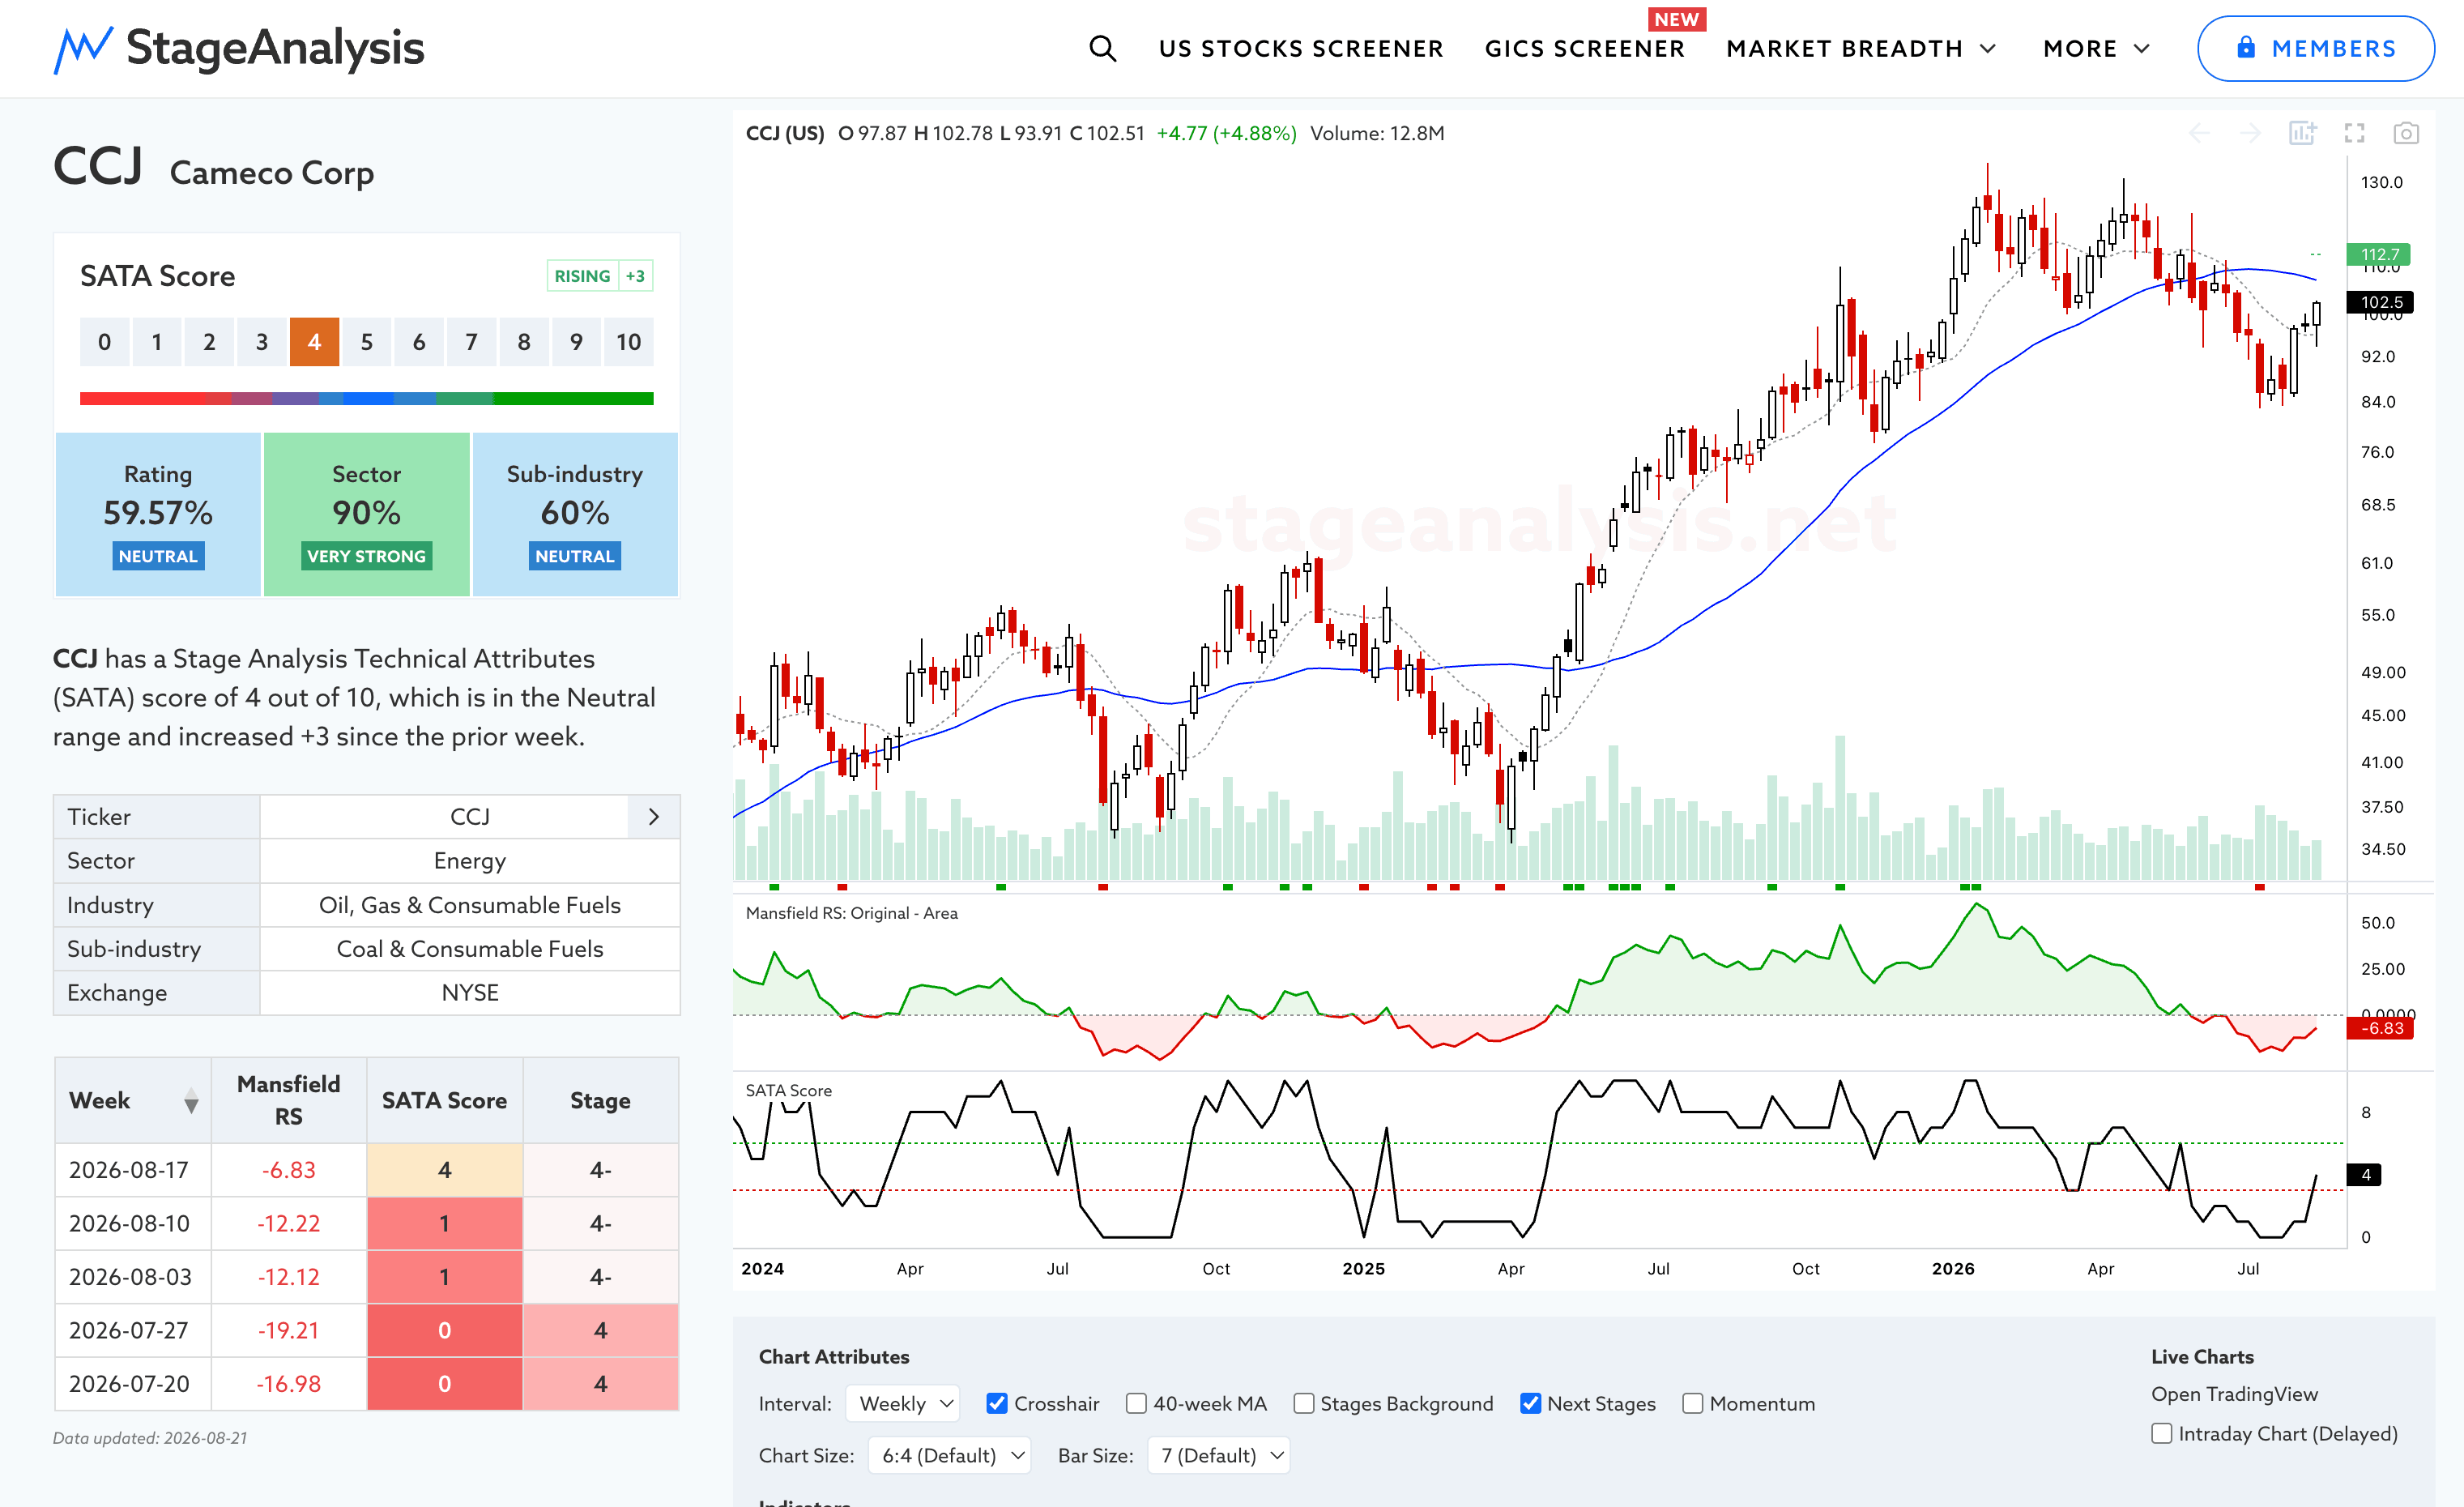Enable the 40-week MA checkbox
The image size is (2464, 1507).
pos(1136,1403)
